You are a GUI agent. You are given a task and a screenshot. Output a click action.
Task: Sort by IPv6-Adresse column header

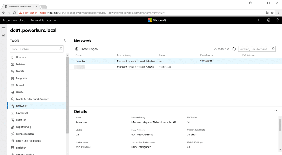pos(248,55)
